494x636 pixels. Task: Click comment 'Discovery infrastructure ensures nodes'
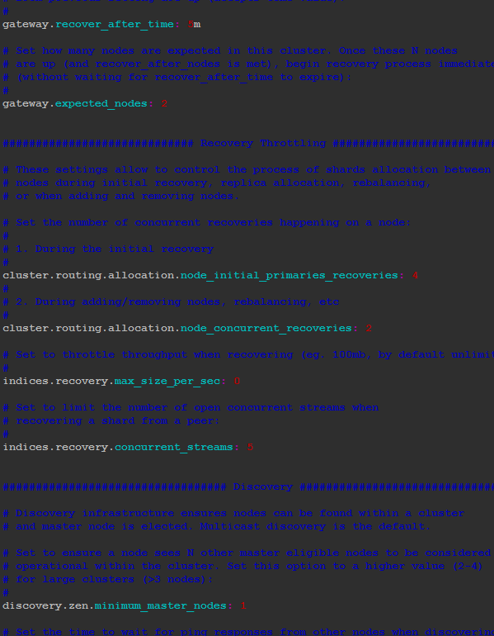coord(141,514)
